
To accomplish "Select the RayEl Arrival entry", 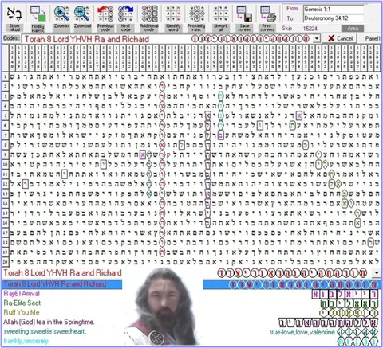I will (22, 294).
